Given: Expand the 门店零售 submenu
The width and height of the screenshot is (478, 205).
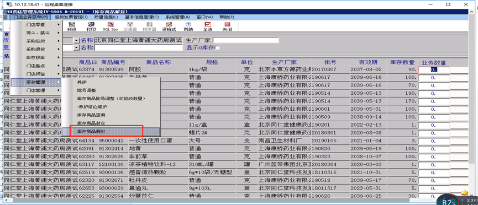Looking at the screenshot, I should tap(36, 25).
